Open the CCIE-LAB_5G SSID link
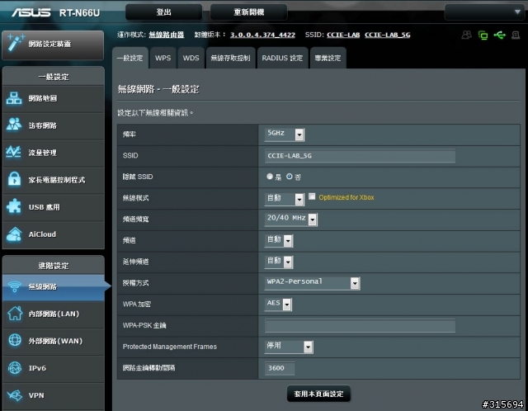 coord(388,35)
